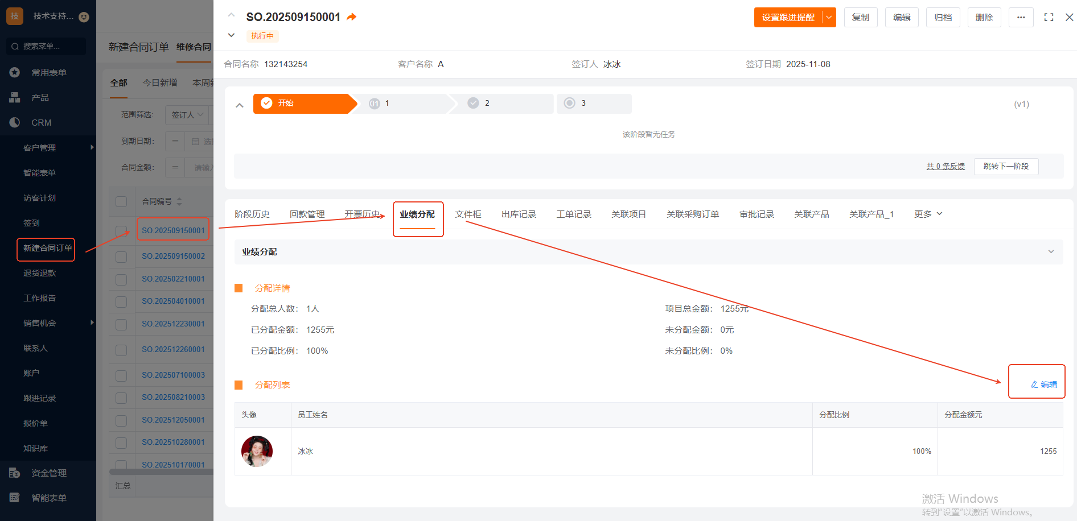Open the three-dots more actions menu

[x=1021, y=18]
